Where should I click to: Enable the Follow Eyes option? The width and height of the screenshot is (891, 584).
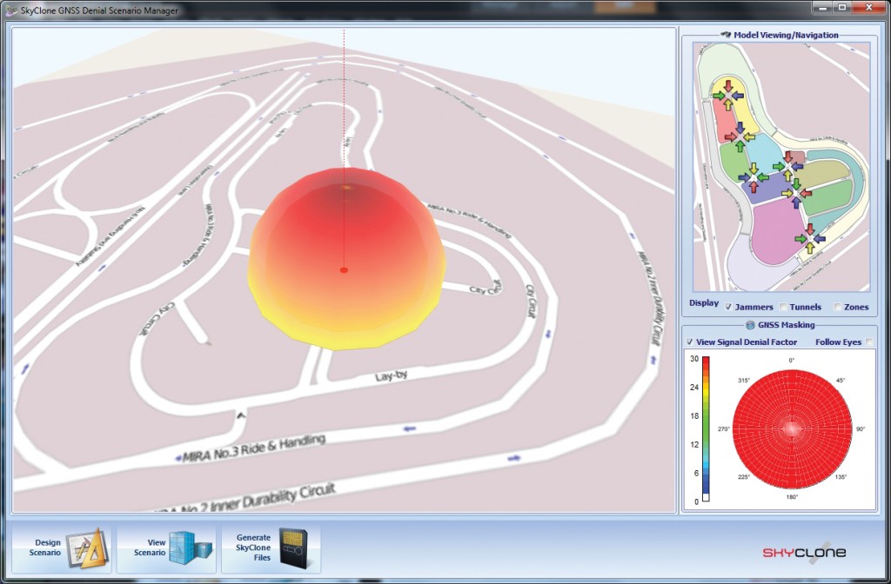coord(868,342)
